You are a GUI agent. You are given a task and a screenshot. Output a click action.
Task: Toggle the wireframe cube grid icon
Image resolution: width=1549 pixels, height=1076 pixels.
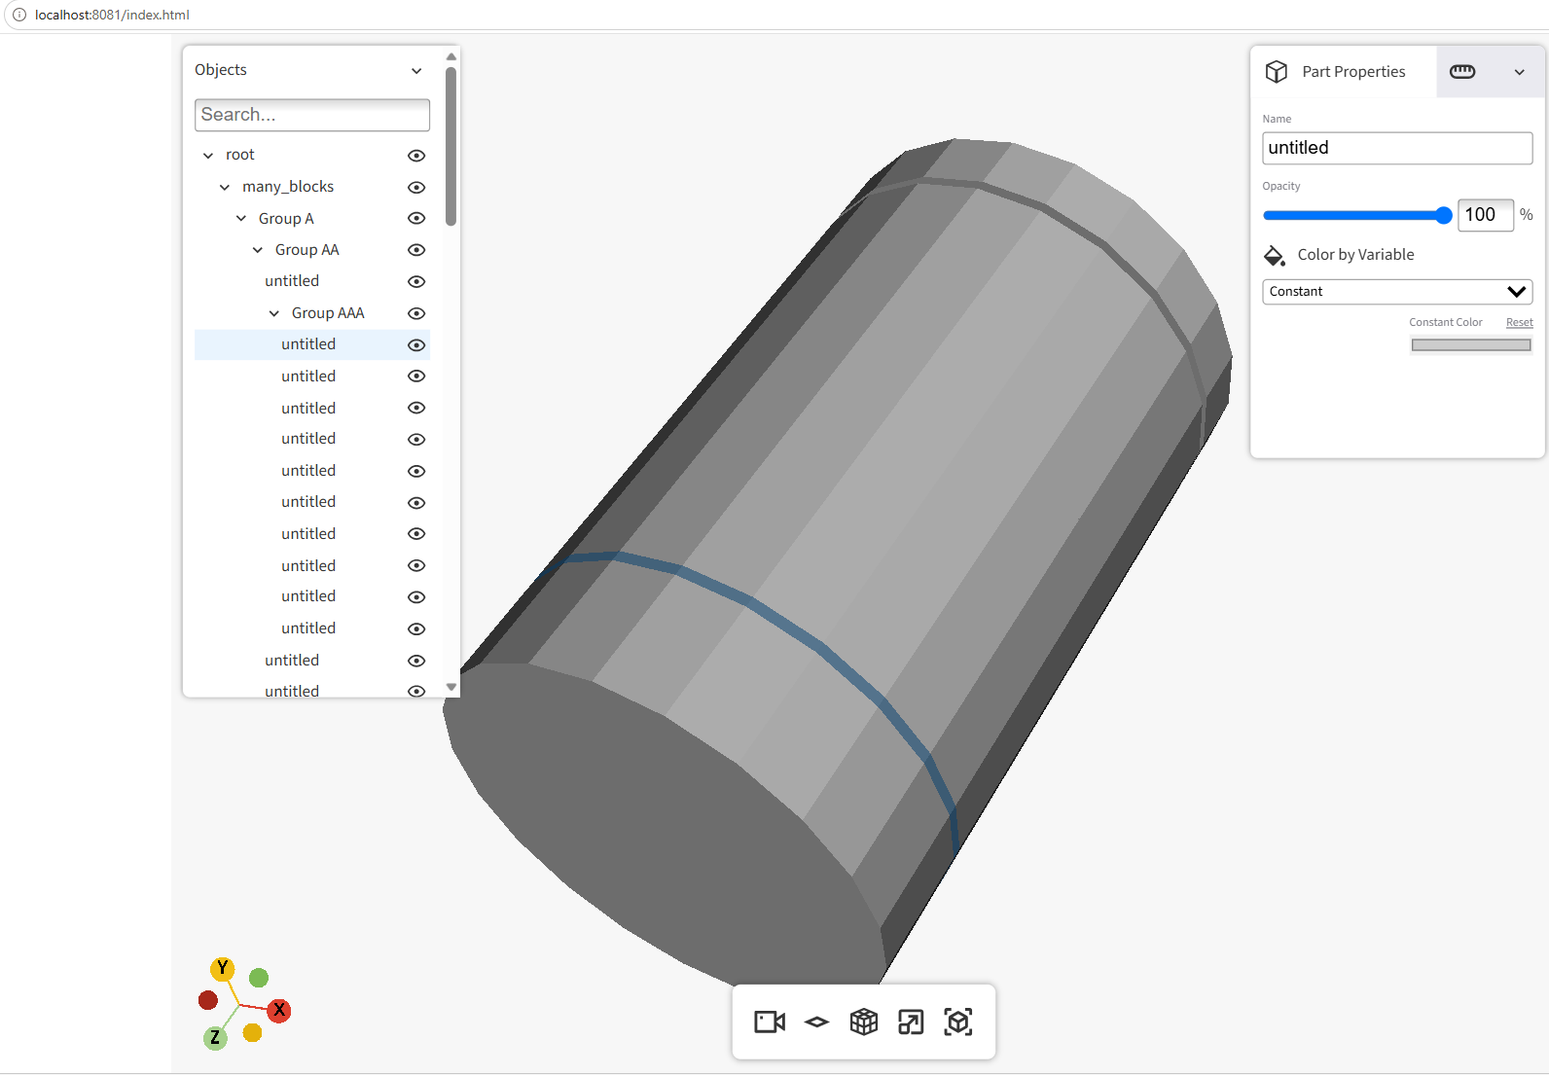(x=864, y=1022)
